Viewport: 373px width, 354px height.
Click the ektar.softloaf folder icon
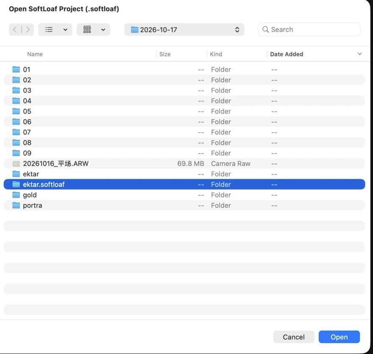pos(16,184)
